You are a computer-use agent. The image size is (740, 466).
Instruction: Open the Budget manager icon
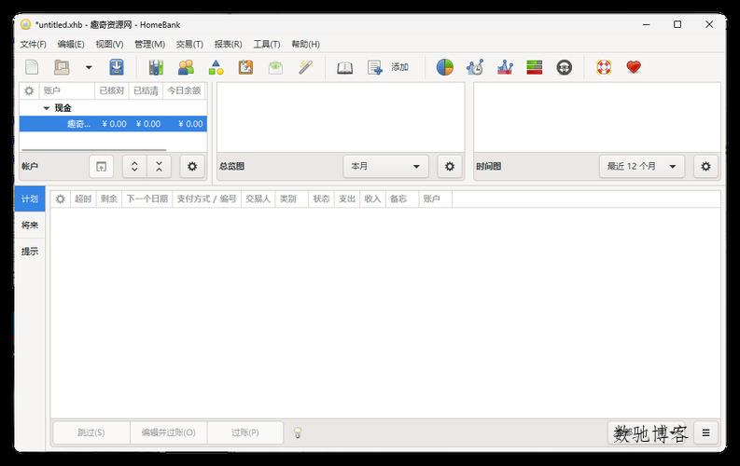tap(275, 67)
